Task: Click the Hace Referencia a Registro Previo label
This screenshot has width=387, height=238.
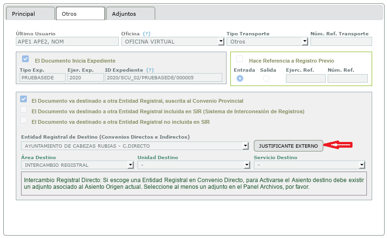Action: [x=292, y=61]
